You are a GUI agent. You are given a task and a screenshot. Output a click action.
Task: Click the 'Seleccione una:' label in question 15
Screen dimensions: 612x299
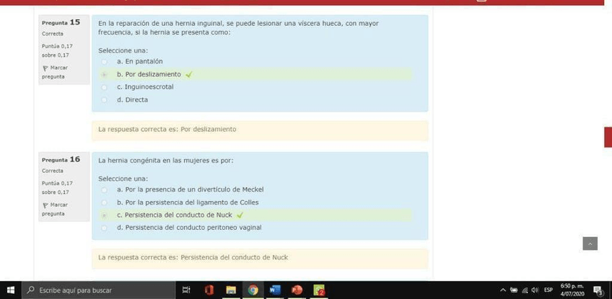pos(123,50)
